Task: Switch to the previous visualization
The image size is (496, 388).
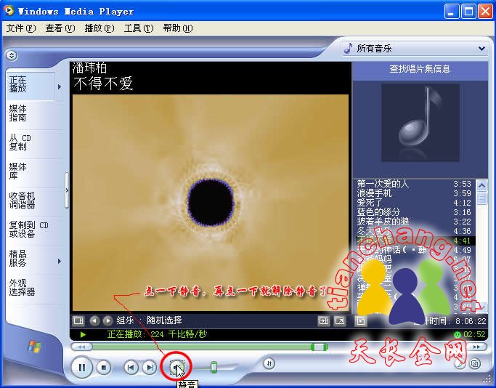Action: click(x=94, y=321)
